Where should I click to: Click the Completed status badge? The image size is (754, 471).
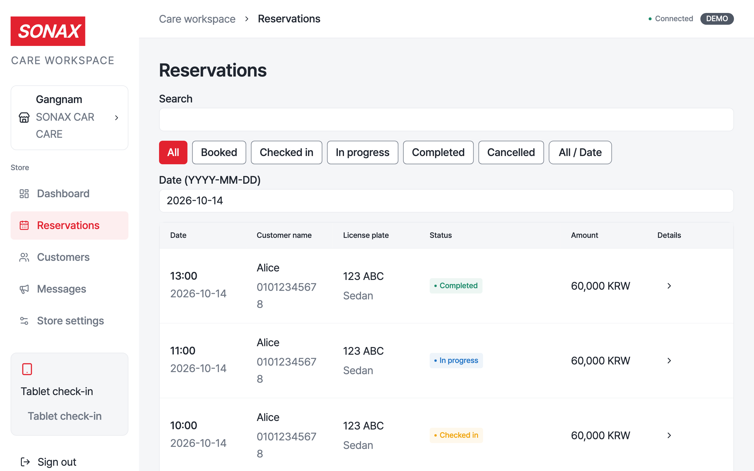click(x=456, y=286)
